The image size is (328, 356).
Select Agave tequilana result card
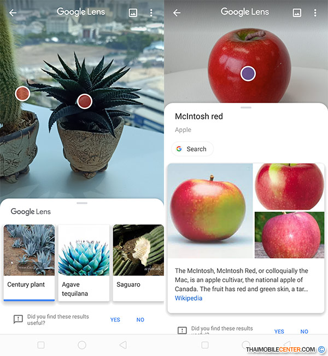(84, 263)
